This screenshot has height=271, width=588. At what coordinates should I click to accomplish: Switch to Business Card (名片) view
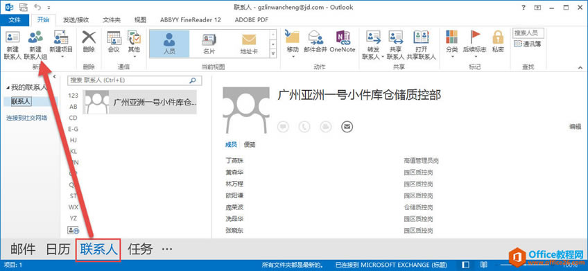coord(209,44)
